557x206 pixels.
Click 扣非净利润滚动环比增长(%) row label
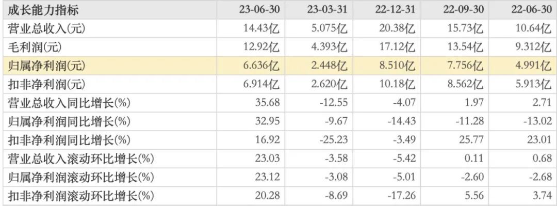coord(80,196)
